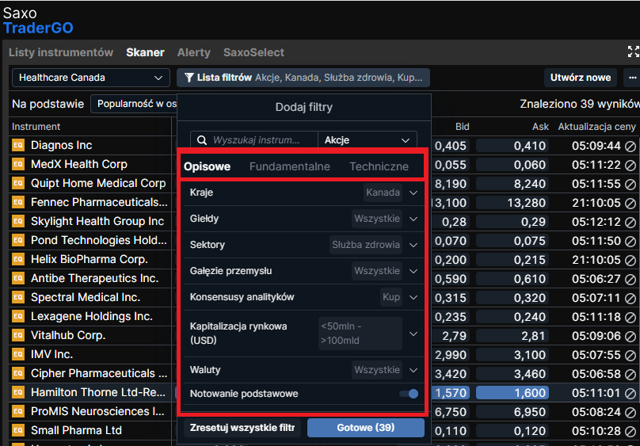Click the fullscreen expand icon
Viewport: 640px width, 446px height.
pyautogui.click(x=632, y=52)
